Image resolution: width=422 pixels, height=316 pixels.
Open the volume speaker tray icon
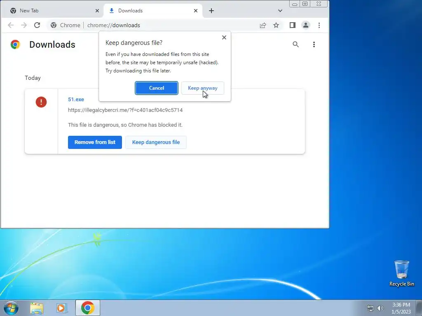pyautogui.click(x=380, y=308)
